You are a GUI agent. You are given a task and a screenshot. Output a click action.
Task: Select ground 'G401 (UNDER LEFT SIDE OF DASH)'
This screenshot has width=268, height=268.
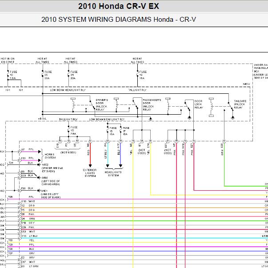point(50,194)
